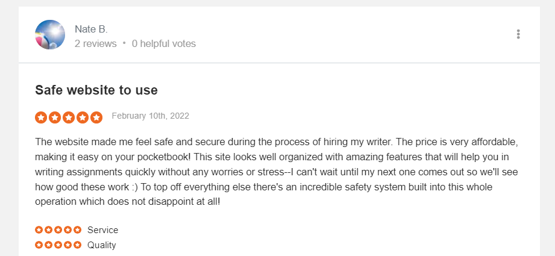Click the Safe website to use title
555x256 pixels.
[x=96, y=90]
